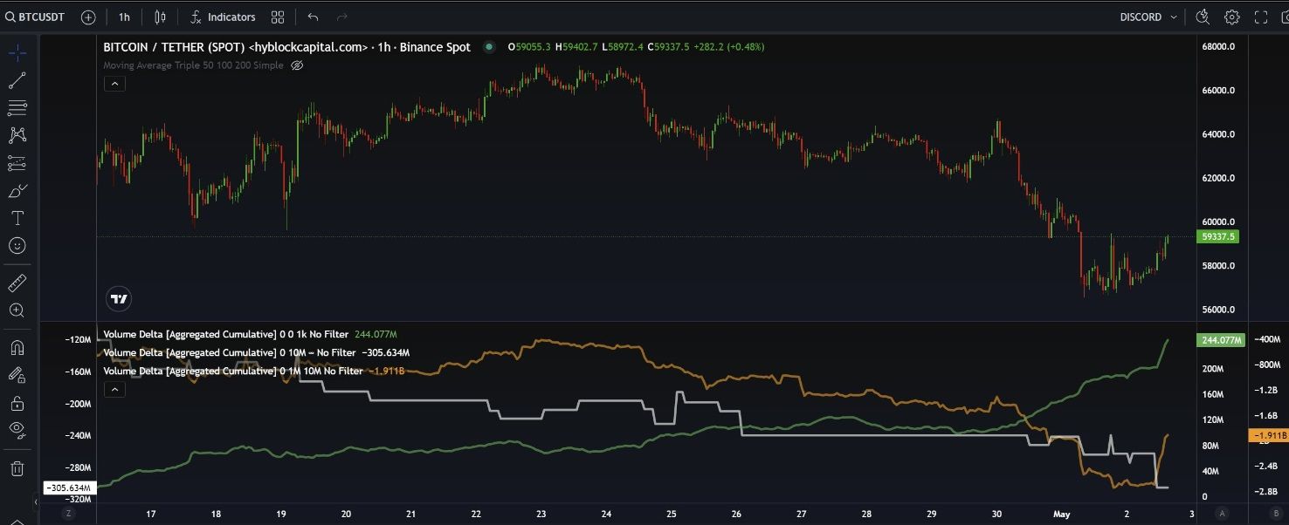1289x525 pixels.
Task: Open the emoji icons tool
Action: pos(17,246)
